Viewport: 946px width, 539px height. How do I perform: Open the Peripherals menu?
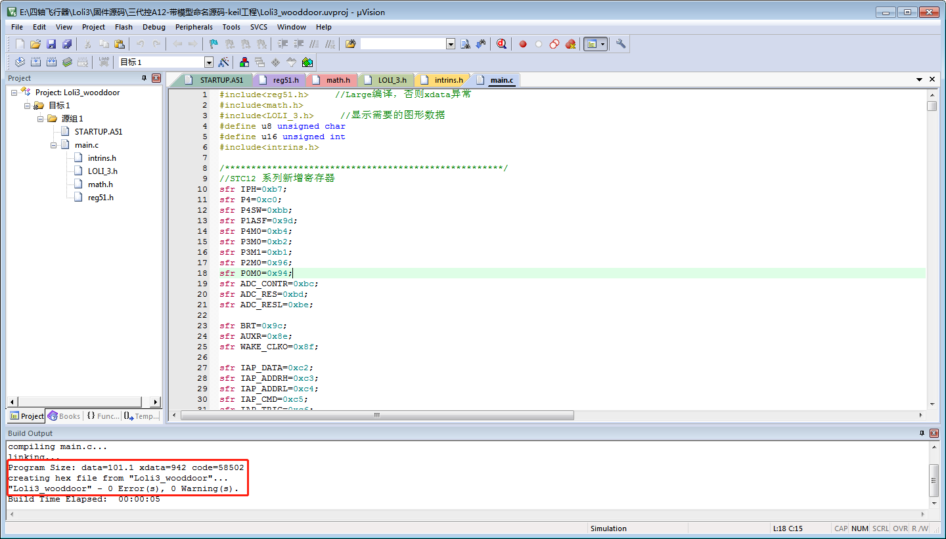click(x=194, y=27)
